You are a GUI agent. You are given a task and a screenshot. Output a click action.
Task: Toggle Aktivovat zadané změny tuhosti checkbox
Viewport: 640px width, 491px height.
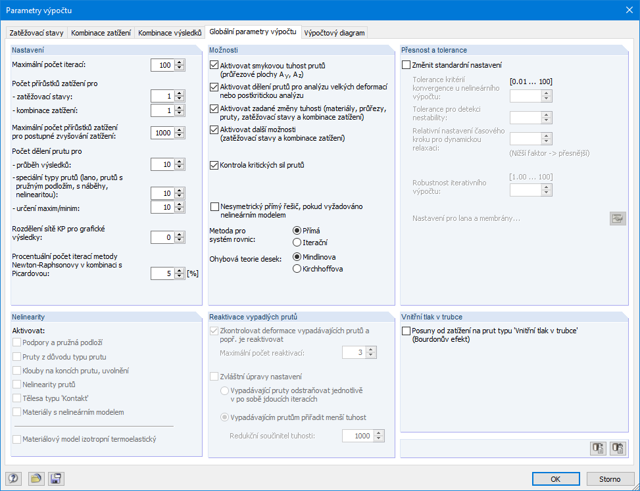(x=214, y=109)
